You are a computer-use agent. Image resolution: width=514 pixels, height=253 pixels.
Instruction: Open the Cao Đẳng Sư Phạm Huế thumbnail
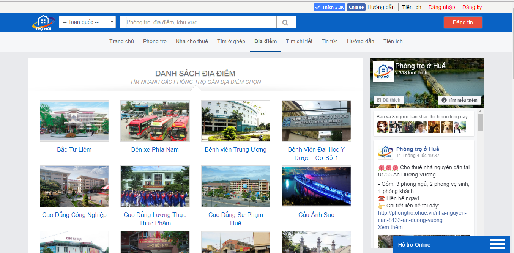click(x=236, y=186)
